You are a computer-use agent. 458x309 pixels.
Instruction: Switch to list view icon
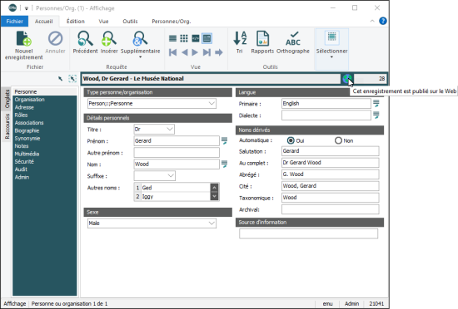coord(172,38)
